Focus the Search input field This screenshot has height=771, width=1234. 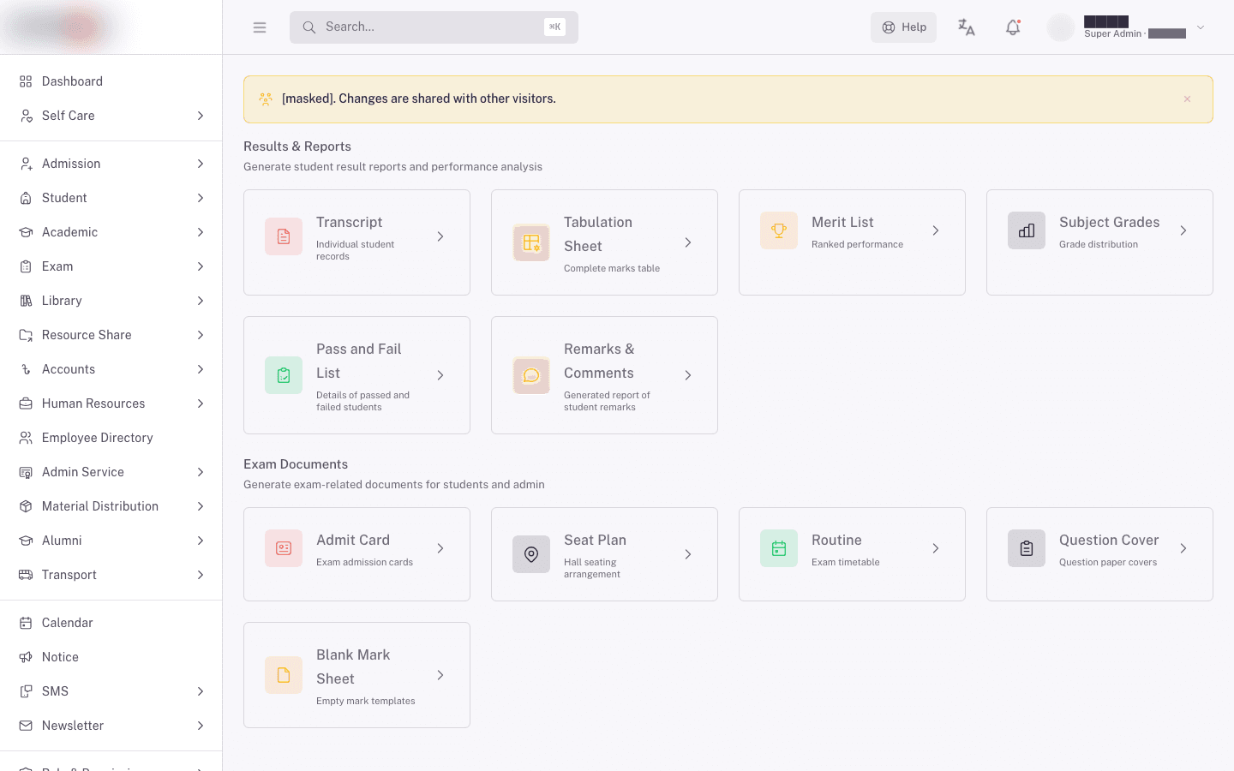tap(434, 27)
